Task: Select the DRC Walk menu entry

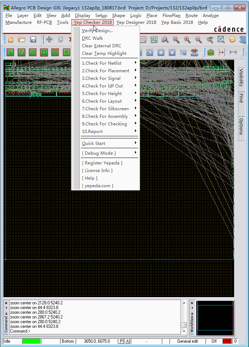Action: (109, 38)
